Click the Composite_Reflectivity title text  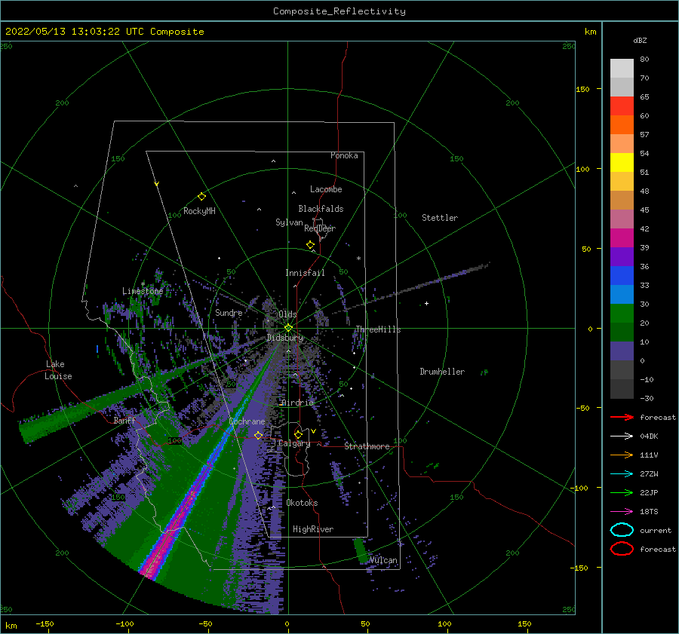(339, 11)
